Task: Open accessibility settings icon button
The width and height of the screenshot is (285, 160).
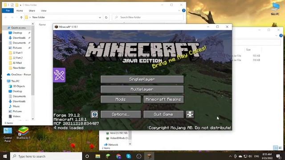Action: pos(190,115)
